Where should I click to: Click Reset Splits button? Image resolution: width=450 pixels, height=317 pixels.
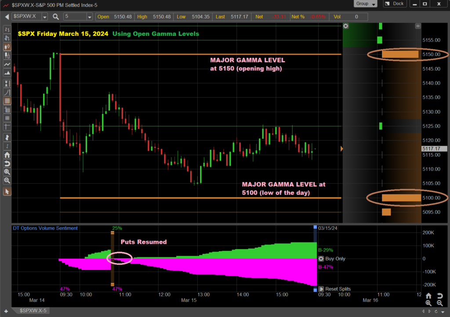tap(334, 289)
